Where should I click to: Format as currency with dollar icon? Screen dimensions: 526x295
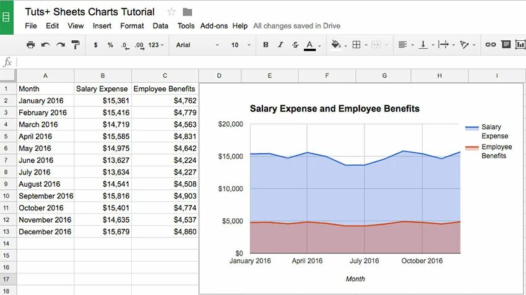(95, 45)
